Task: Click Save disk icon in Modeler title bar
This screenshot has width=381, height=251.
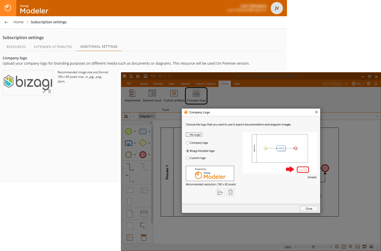Action: 146,76
